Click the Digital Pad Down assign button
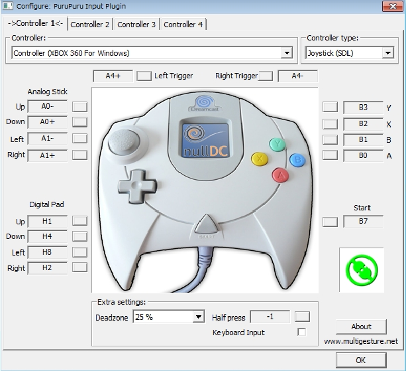Screen dimensions: 406x371 point(79,236)
